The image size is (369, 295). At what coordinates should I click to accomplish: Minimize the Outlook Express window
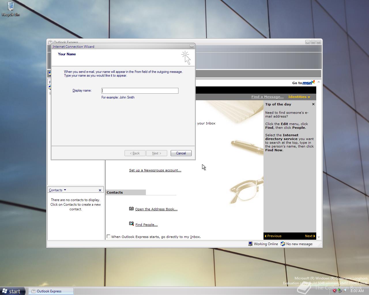(x=308, y=42)
